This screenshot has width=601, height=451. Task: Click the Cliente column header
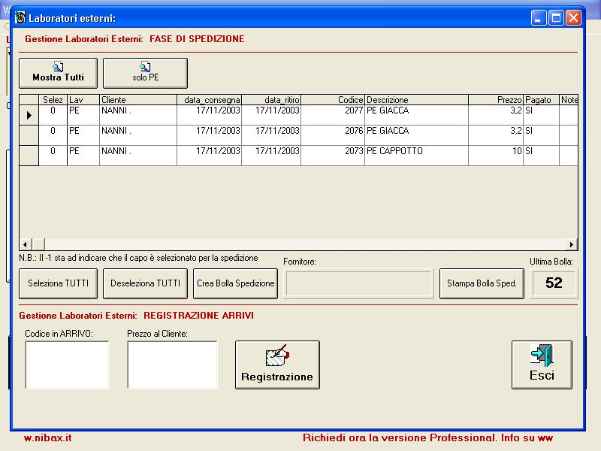tap(138, 100)
